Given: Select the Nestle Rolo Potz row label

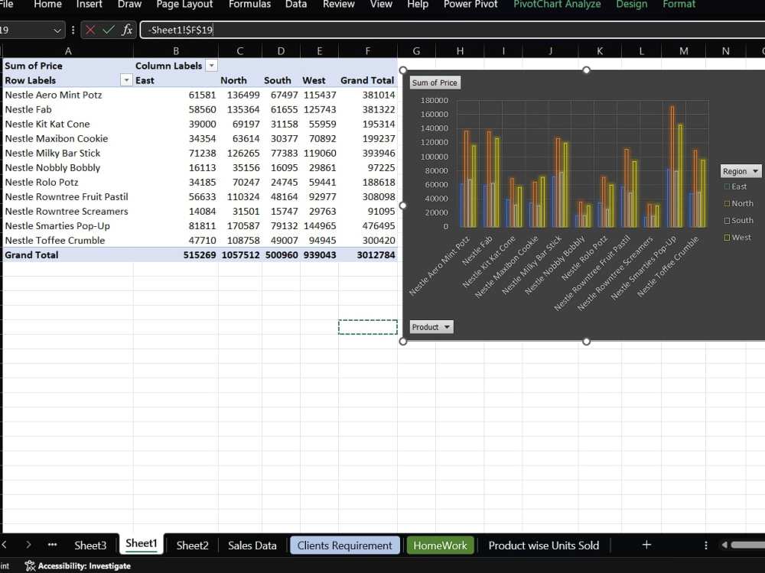Looking at the screenshot, I should 68,183.
